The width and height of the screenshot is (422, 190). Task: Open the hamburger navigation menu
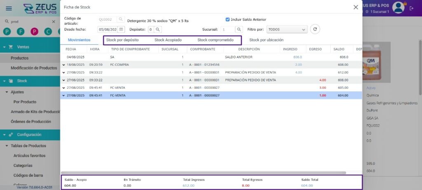click(9, 8)
